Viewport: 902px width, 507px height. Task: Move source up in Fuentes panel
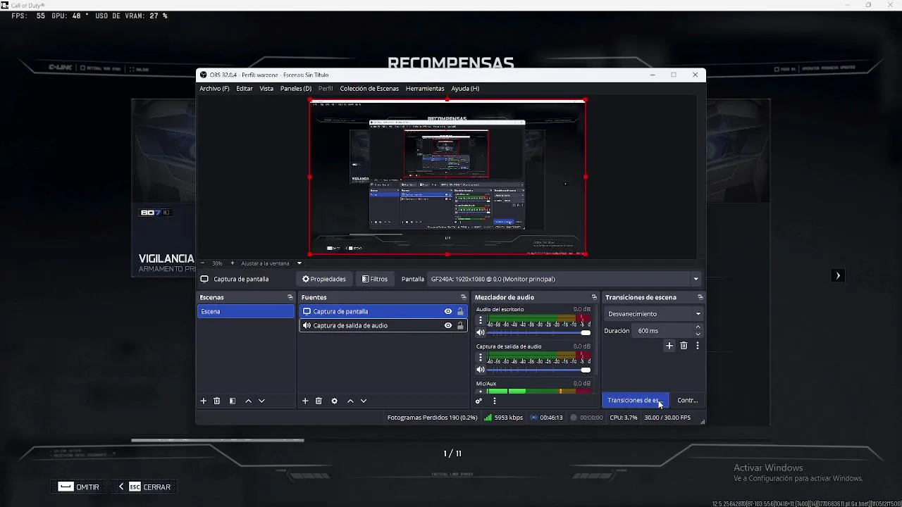350,401
